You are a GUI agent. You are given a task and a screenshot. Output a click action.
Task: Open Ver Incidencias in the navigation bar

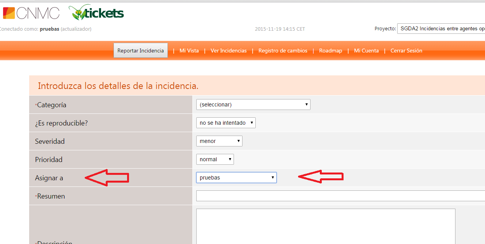pyautogui.click(x=229, y=51)
